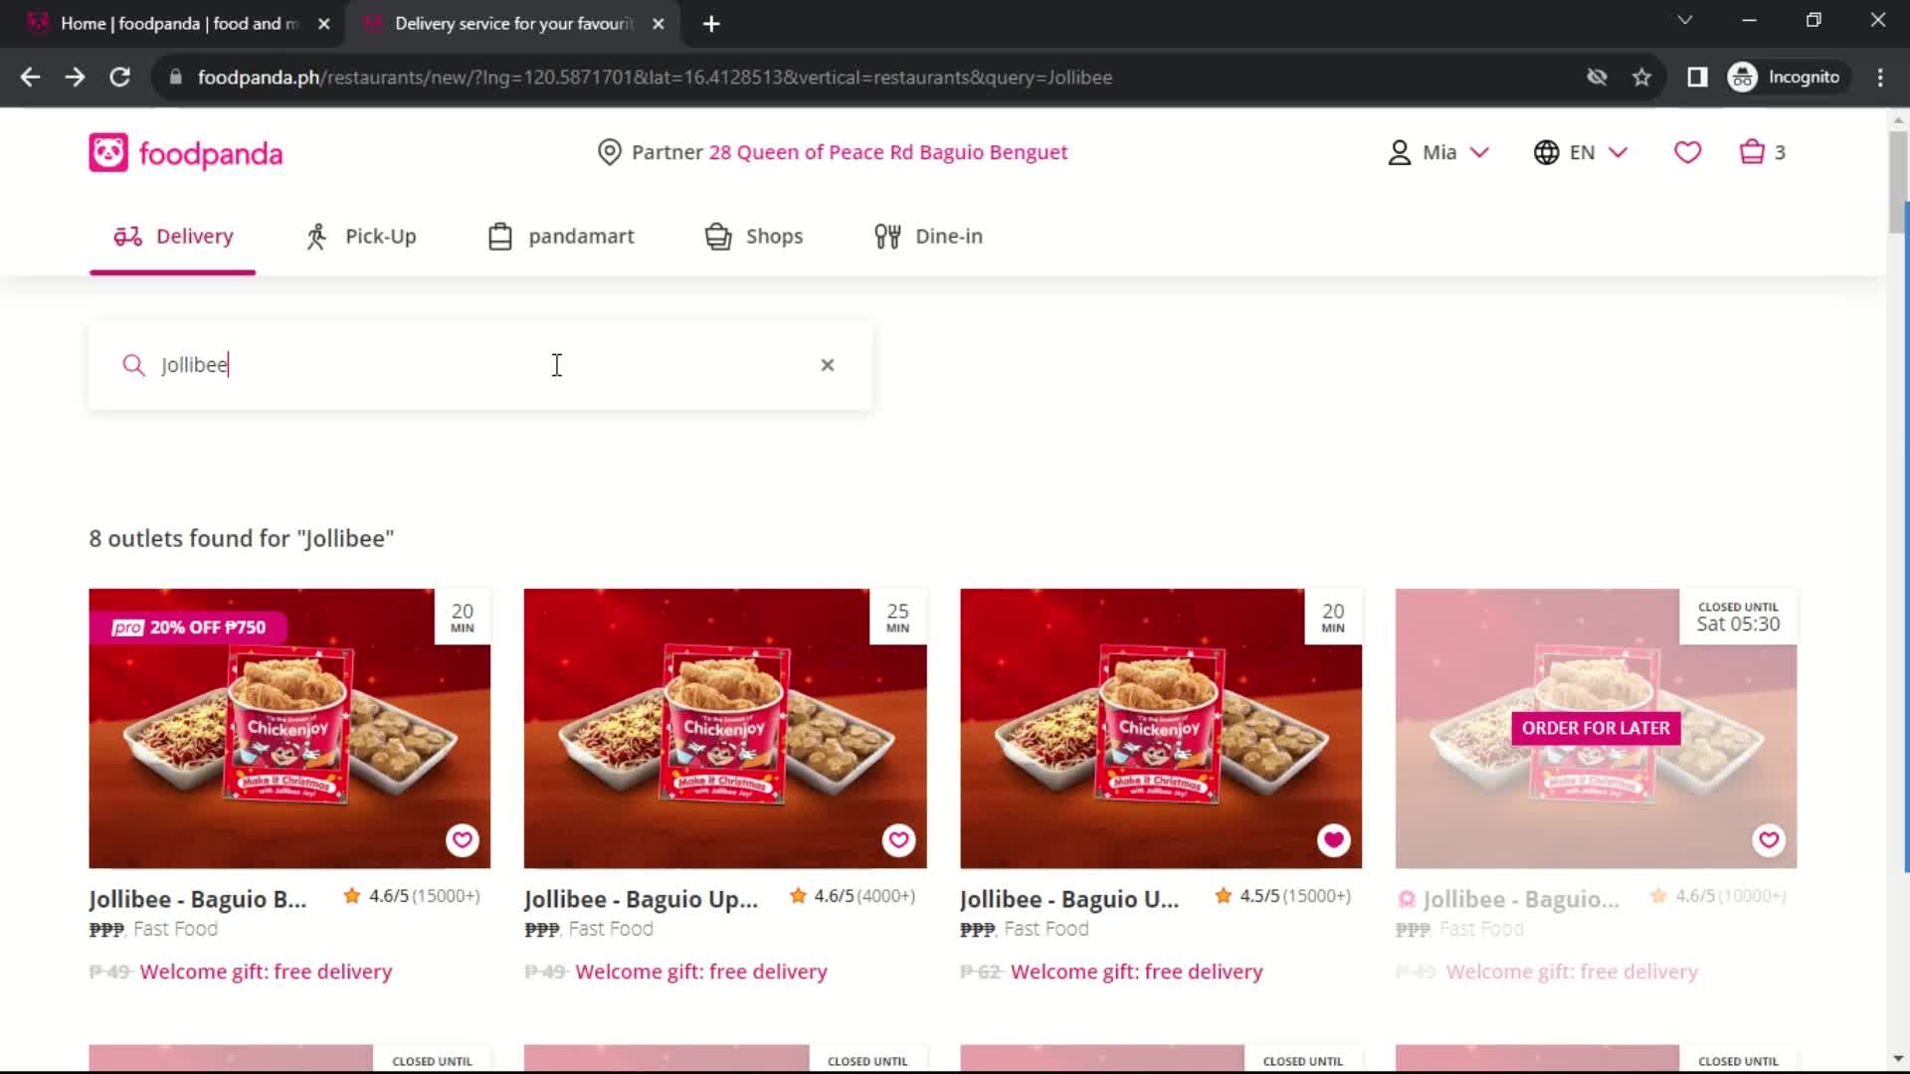Image resolution: width=1910 pixels, height=1074 pixels.
Task: Go back in browser history
Action: (x=30, y=77)
